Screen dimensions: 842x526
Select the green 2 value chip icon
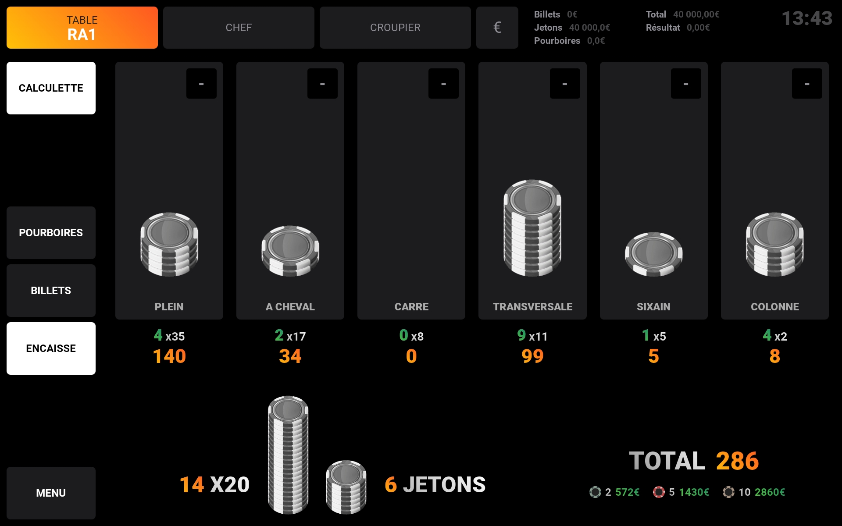[x=595, y=492]
